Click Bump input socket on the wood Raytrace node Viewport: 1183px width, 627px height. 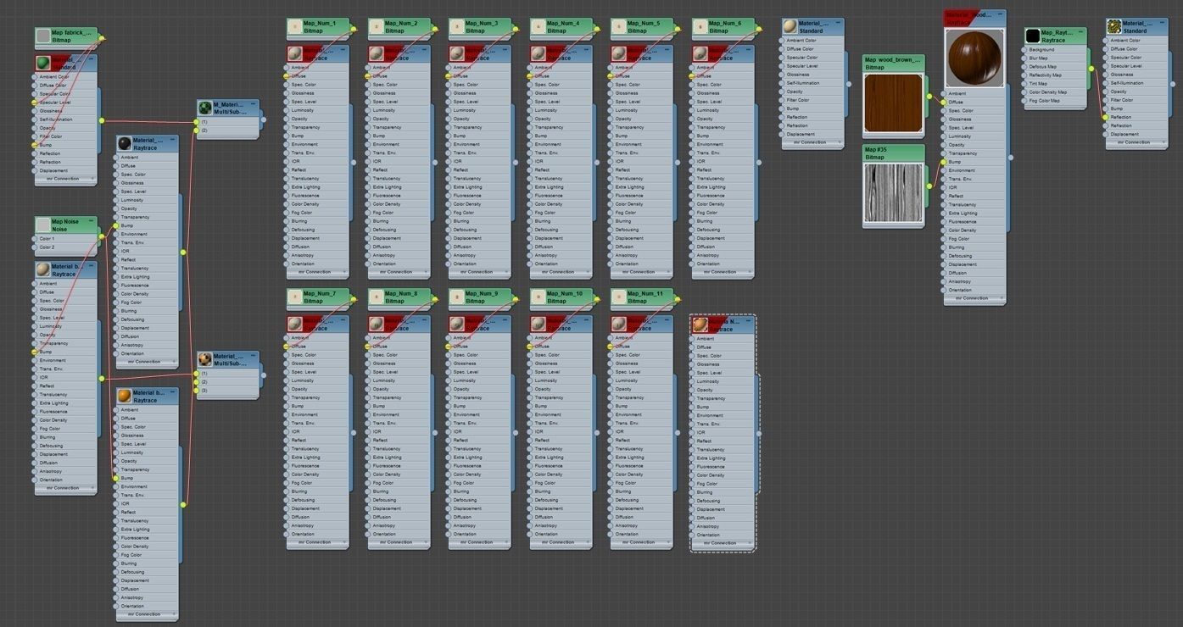[x=943, y=162]
